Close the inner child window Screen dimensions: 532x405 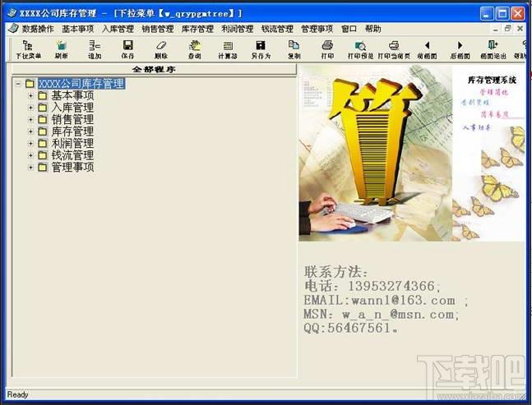pyautogui.click(x=520, y=29)
